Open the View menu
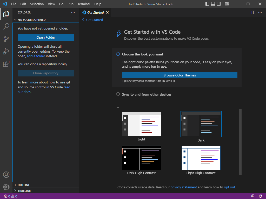 tap(51, 4)
